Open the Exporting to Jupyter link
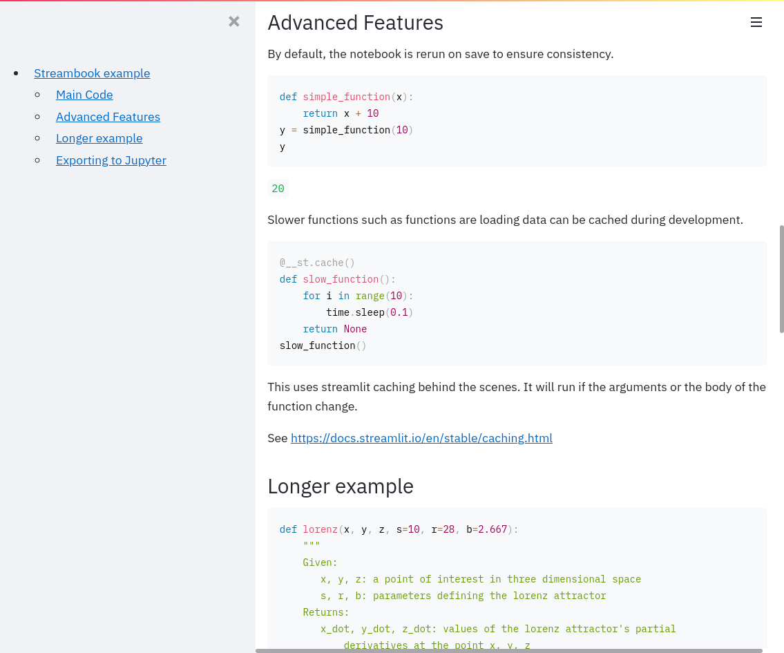 pyautogui.click(x=111, y=160)
